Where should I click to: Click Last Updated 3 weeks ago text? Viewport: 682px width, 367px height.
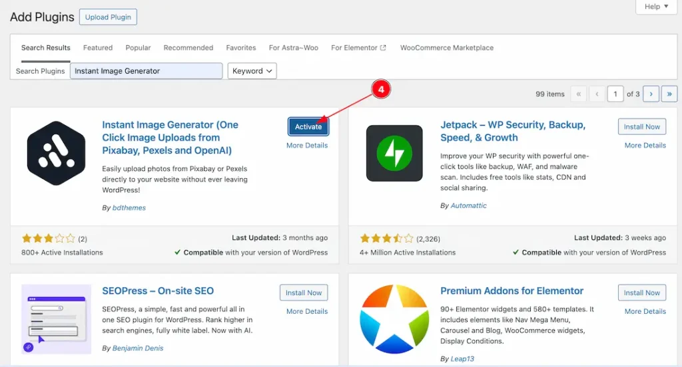(x=620, y=237)
